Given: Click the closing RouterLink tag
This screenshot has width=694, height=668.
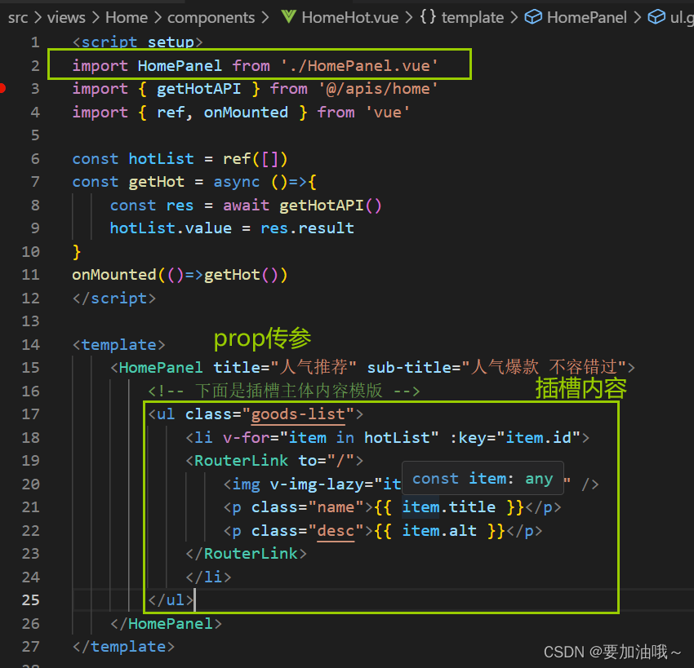Looking at the screenshot, I should (x=246, y=554).
